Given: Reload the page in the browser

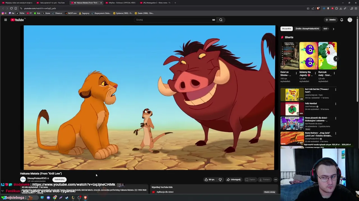Looking at the screenshot, I should (11, 8).
